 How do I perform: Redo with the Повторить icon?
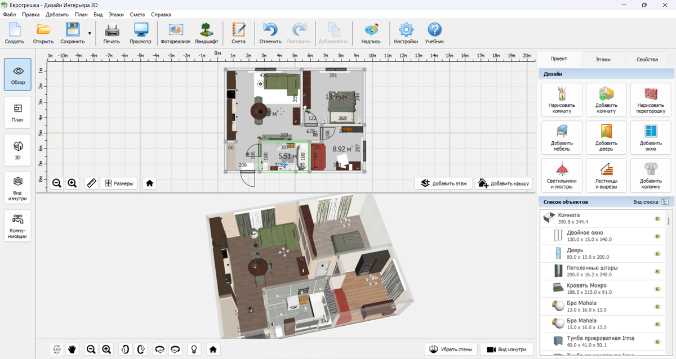point(299,33)
